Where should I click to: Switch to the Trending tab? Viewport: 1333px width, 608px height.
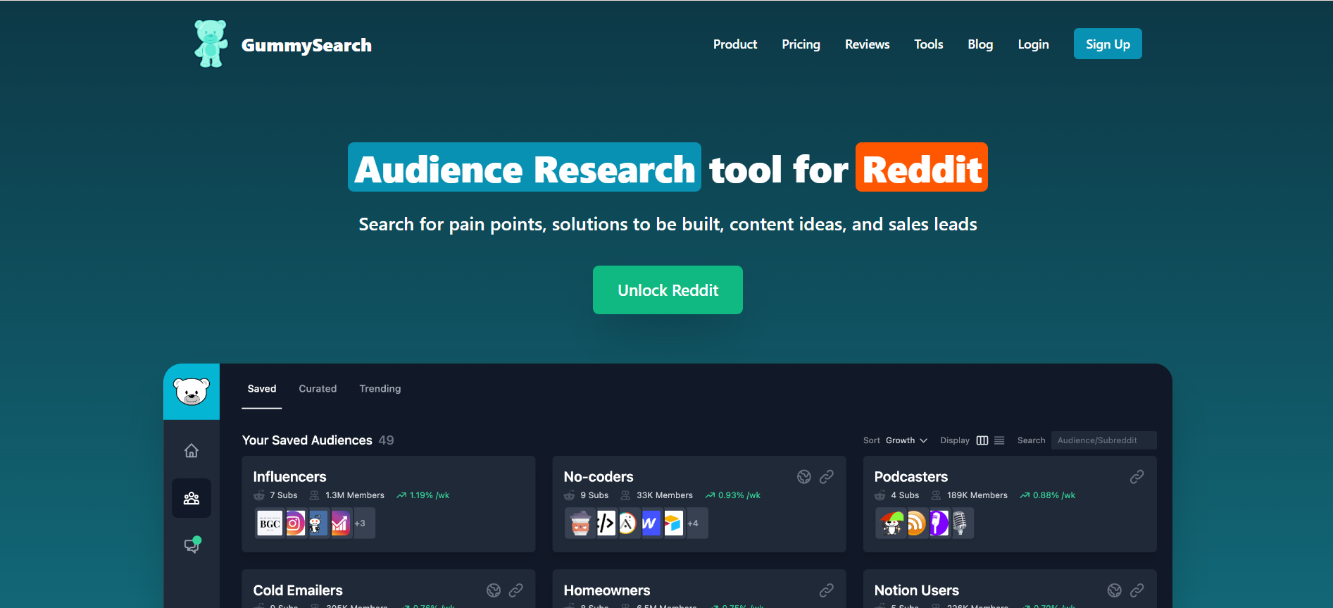(380, 389)
